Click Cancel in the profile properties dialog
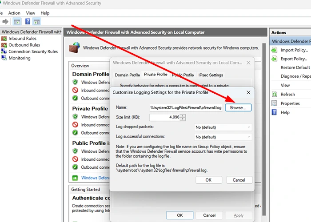 tap(209, 215)
